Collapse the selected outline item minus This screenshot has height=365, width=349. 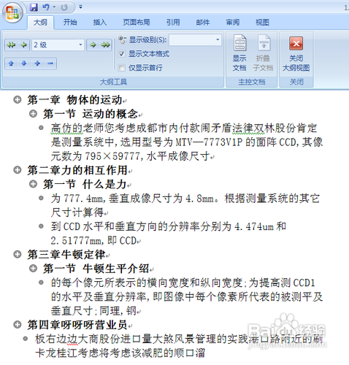click(x=50, y=64)
